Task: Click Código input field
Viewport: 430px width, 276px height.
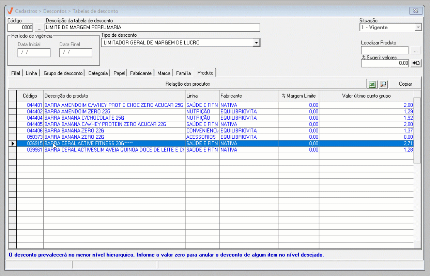Action: (x=20, y=28)
